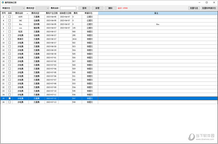Tick the checkbox for the 吃饭 row

(x=9, y=32)
